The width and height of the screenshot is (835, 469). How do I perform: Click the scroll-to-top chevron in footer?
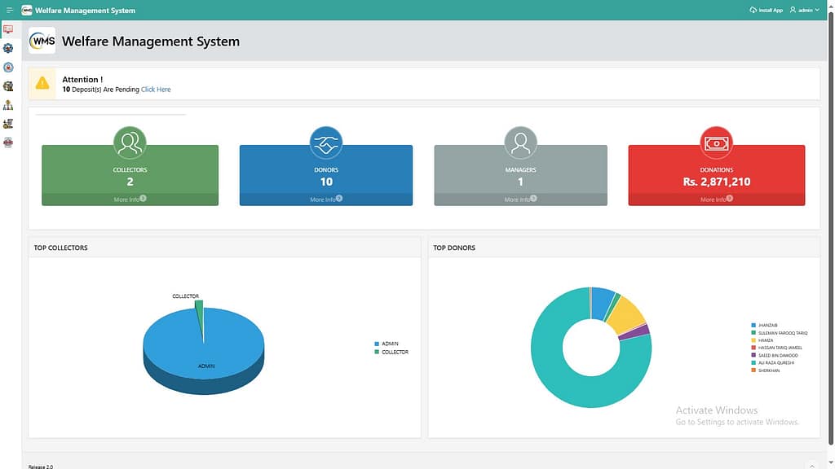click(812, 464)
